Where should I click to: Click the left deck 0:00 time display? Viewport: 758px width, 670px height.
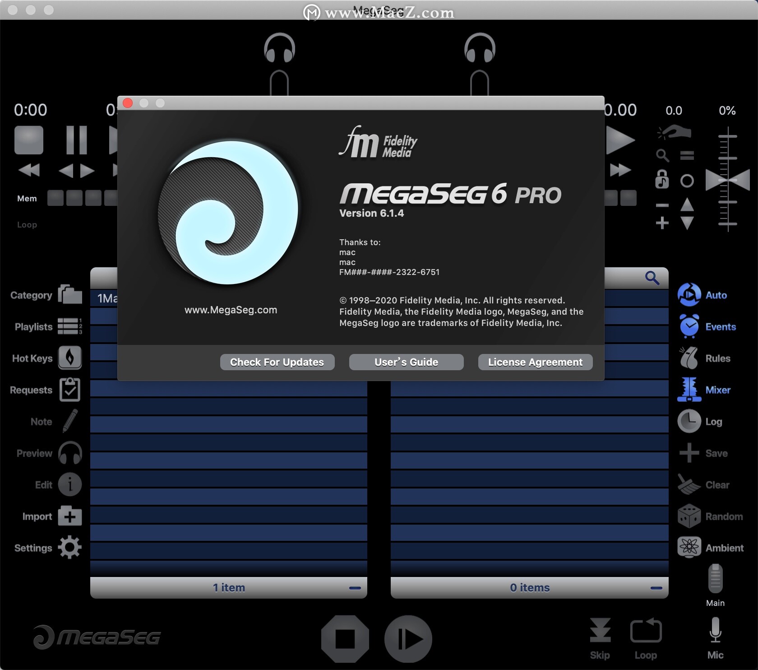(x=31, y=110)
